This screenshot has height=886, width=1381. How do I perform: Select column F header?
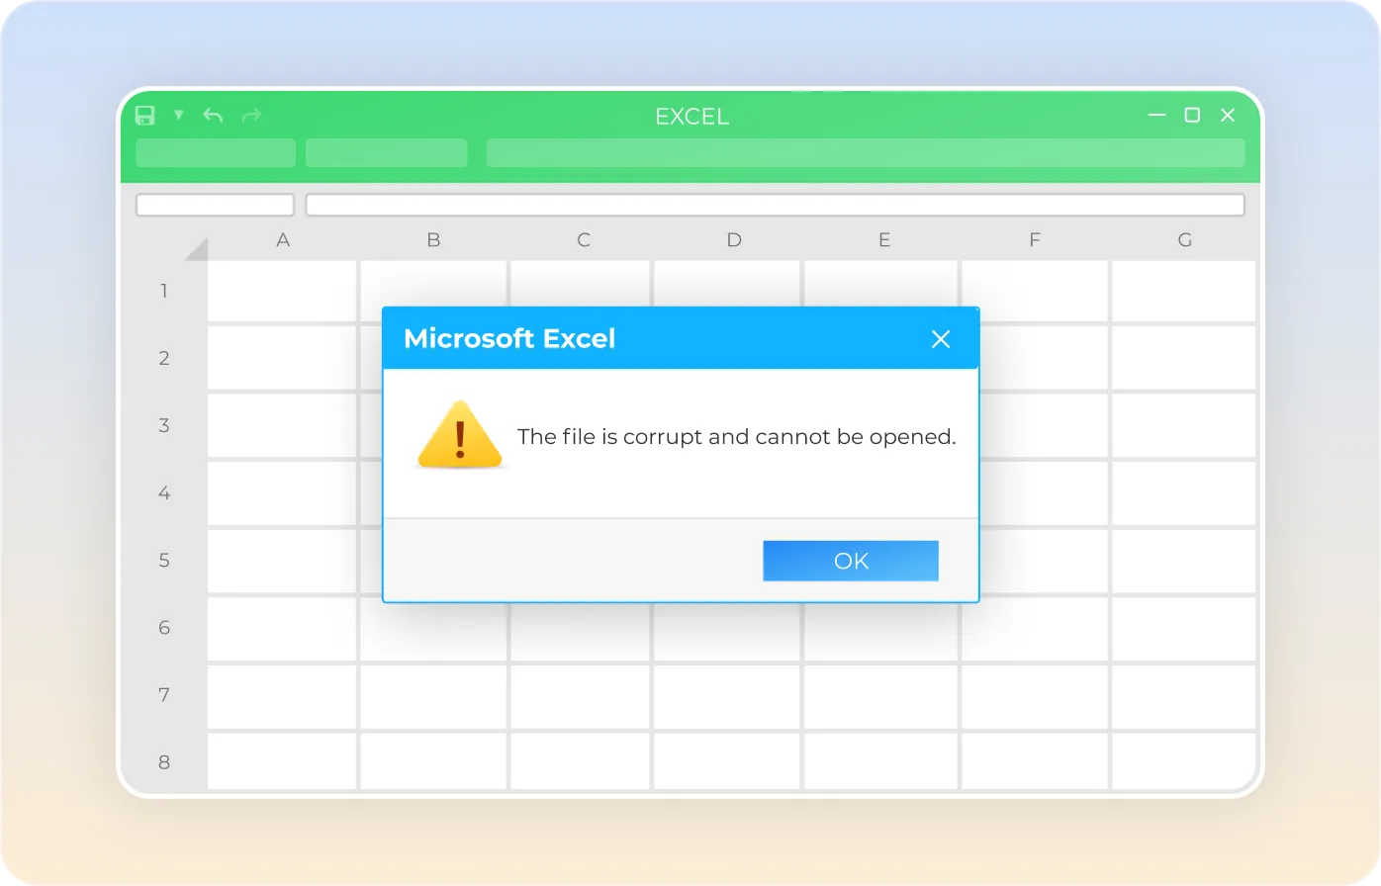1035,240
